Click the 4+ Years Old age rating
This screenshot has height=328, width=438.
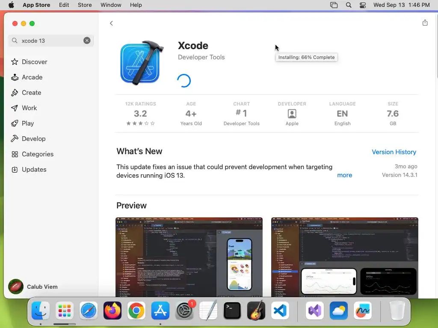pos(191,114)
